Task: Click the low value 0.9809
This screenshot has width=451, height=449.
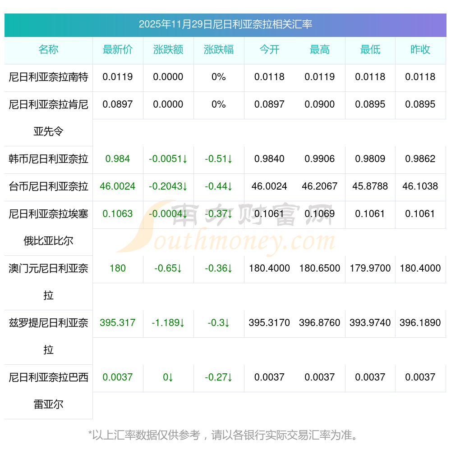Action: [370, 159]
